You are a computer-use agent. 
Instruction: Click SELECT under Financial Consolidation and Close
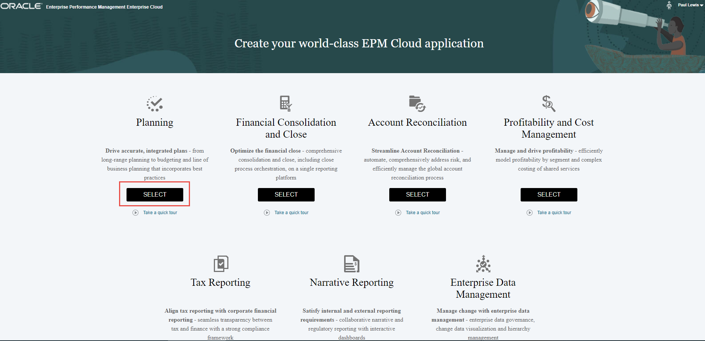coord(286,194)
